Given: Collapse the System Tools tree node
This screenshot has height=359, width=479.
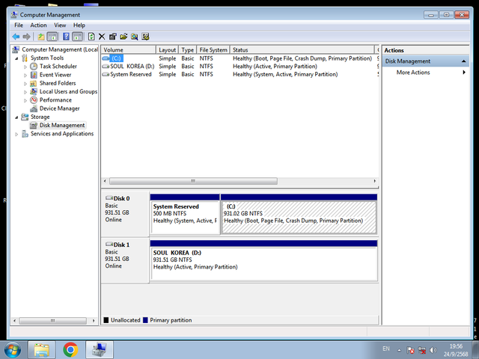Looking at the screenshot, I should pos(16,58).
